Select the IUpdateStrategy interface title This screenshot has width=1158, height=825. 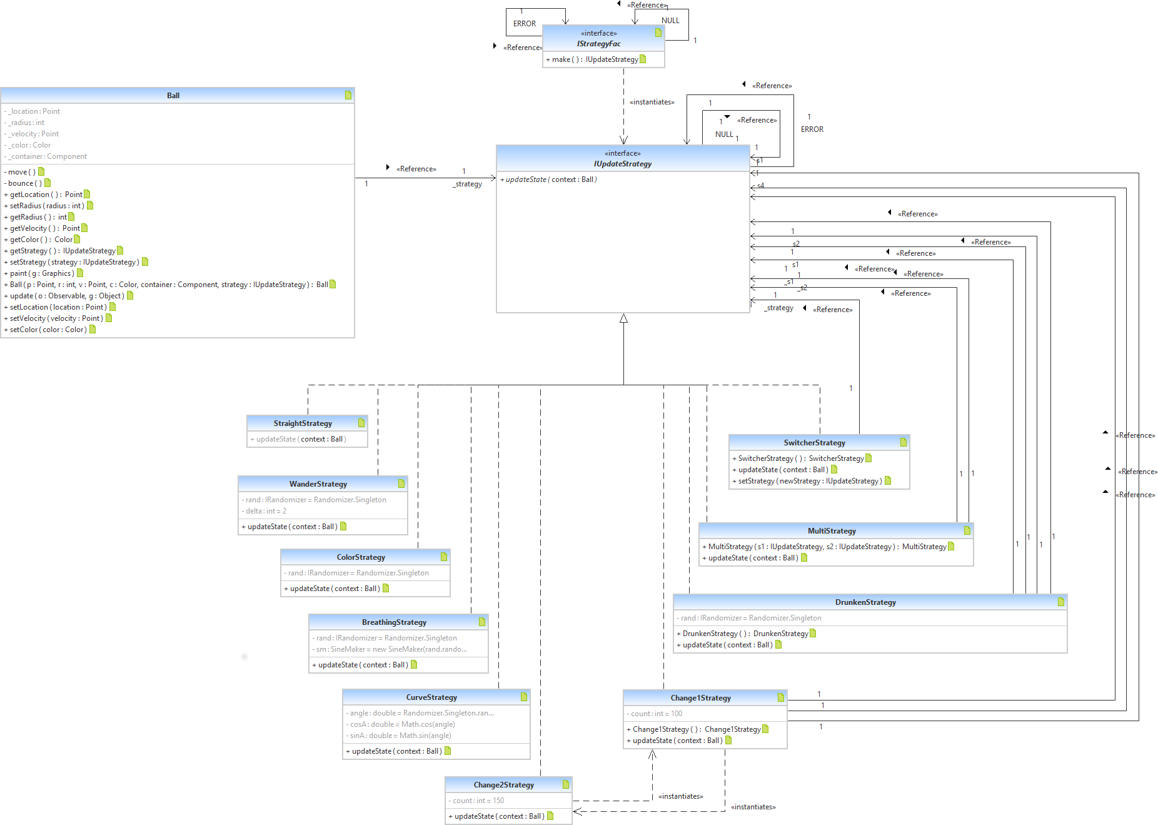622,164
